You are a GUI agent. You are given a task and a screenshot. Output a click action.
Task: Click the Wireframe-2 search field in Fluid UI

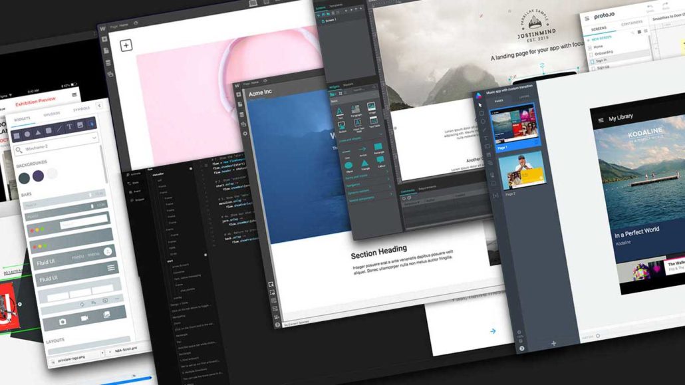[x=56, y=144]
